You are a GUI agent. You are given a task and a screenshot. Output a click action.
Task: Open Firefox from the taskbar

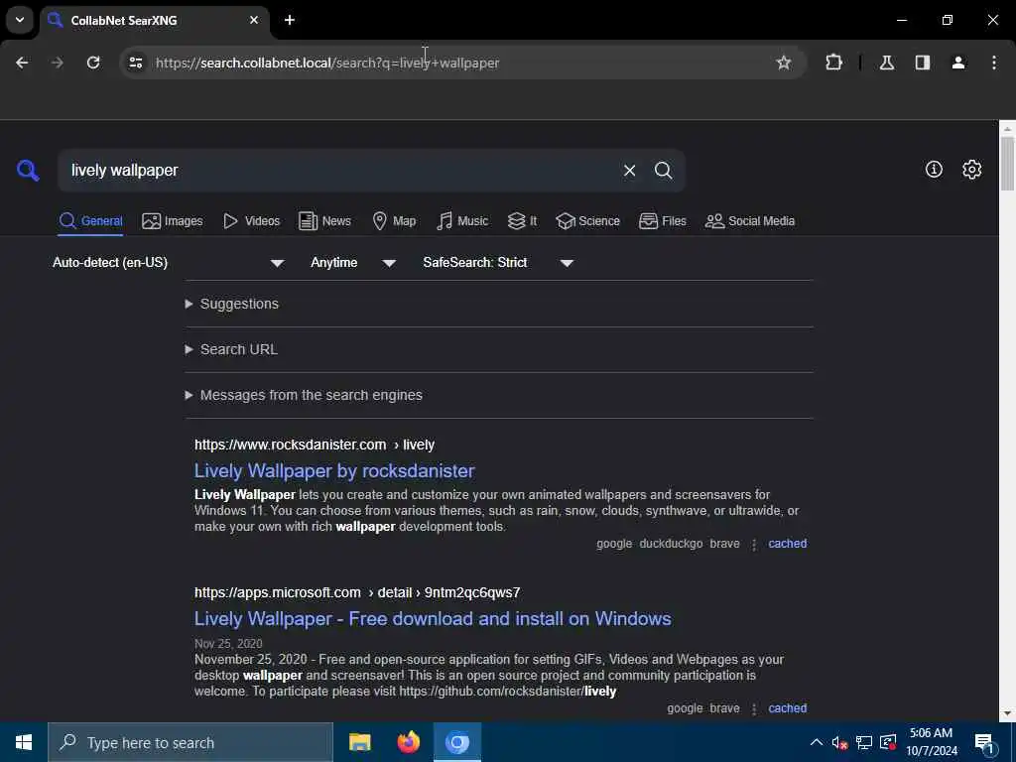[408, 742]
